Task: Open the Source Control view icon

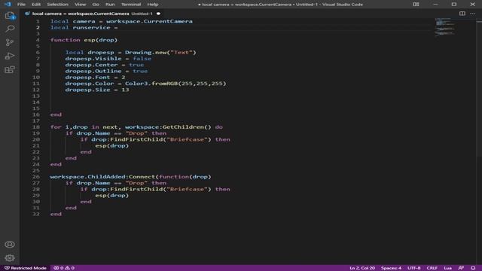Action: coord(10,42)
